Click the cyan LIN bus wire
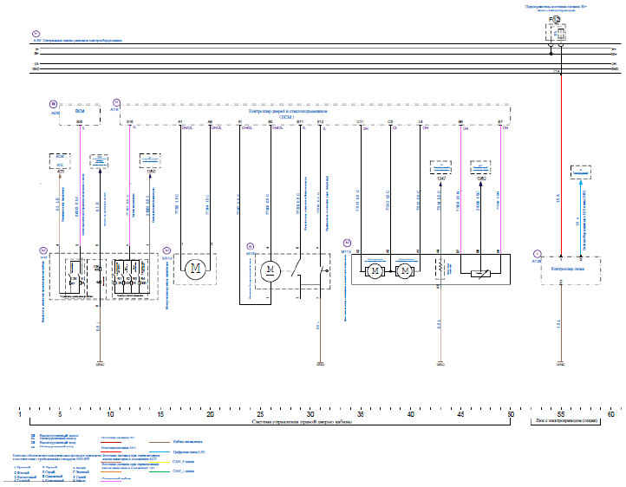This screenshot has width=626, height=487. [x=581, y=218]
